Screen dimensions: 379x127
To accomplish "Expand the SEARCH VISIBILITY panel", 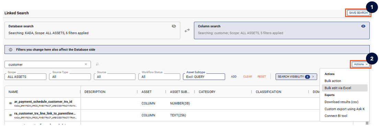I will tap(296, 77).
